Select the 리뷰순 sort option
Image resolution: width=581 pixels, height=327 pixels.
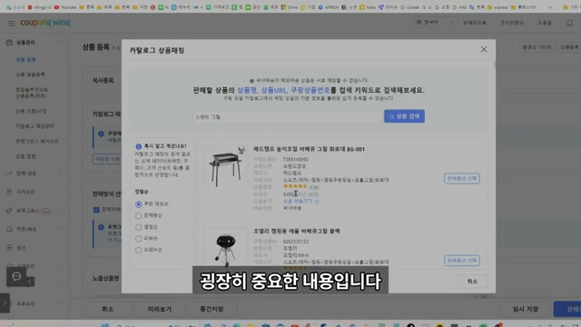pos(139,238)
